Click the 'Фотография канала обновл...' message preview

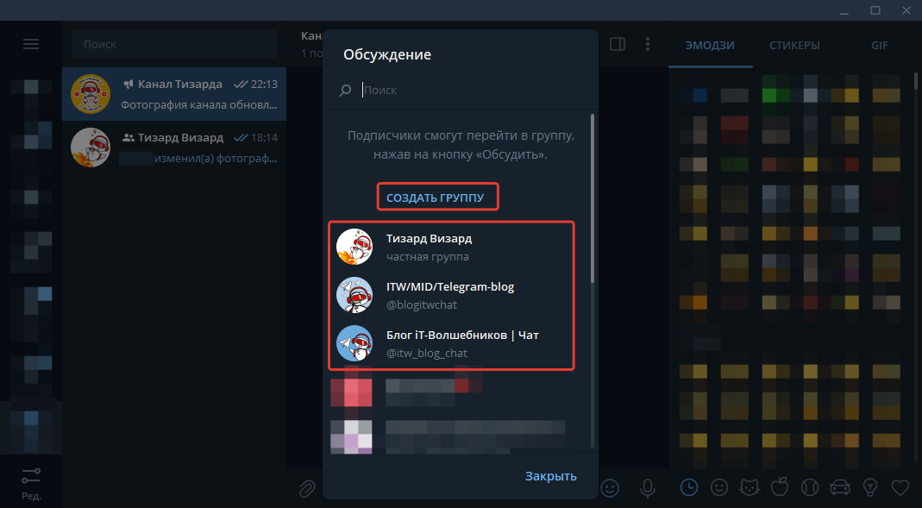(198, 104)
